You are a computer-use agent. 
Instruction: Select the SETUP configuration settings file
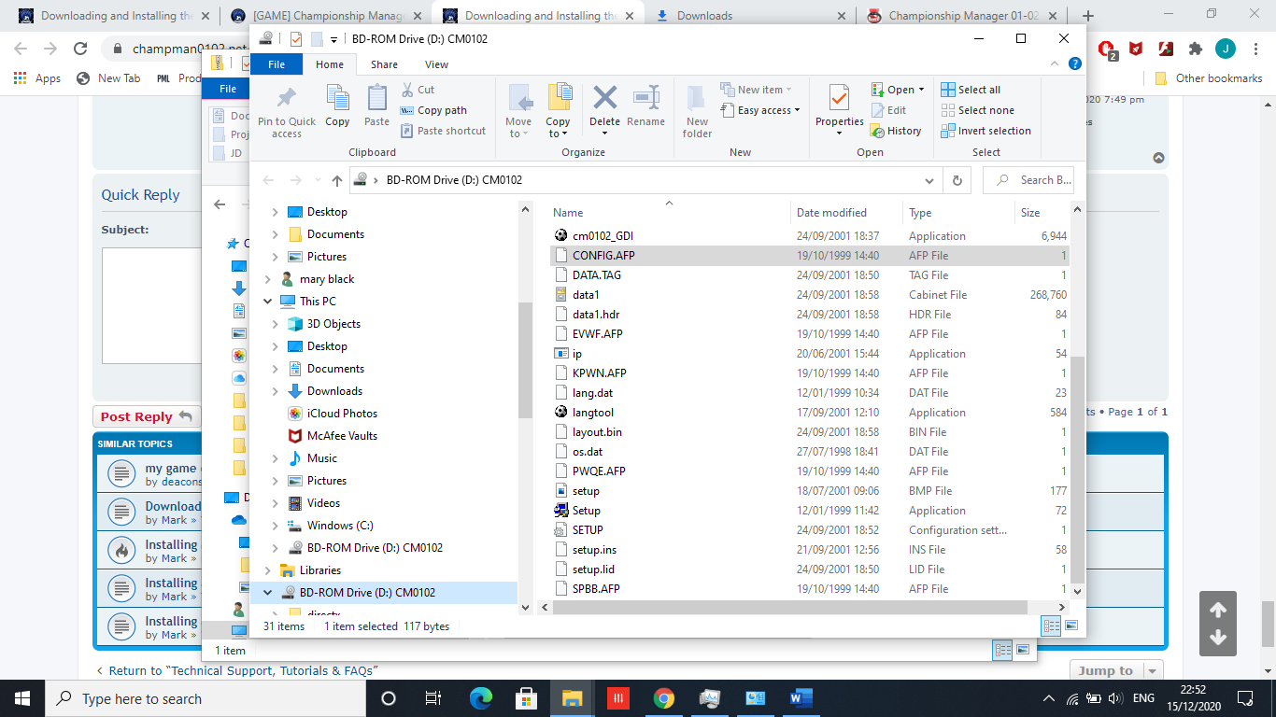[588, 530]
